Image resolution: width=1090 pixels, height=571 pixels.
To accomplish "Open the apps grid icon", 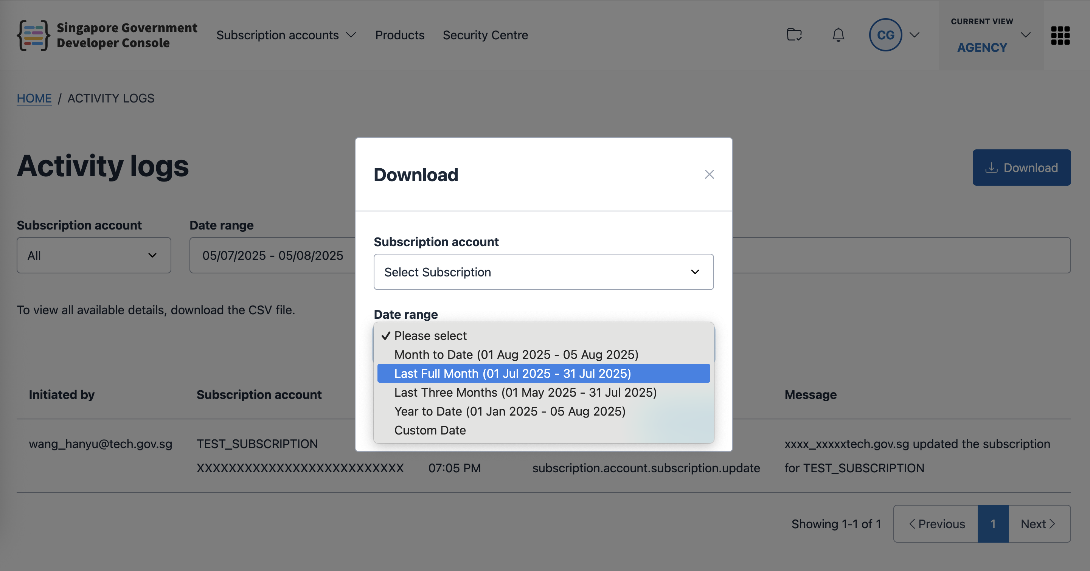I will pos(1060,35).
